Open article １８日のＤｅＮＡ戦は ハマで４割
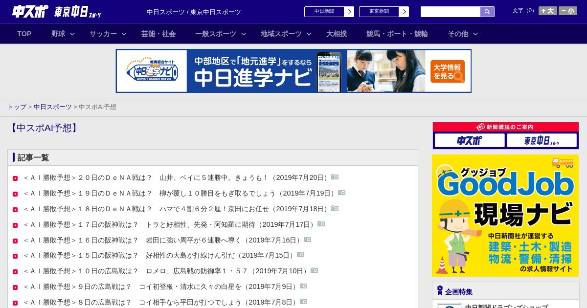This screenshot has width=587, height=308. (177, 209)
